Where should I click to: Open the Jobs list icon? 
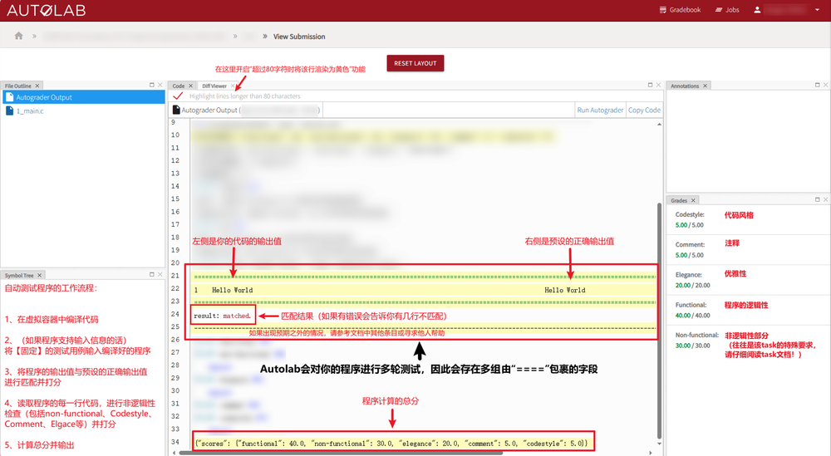point(719,10)
